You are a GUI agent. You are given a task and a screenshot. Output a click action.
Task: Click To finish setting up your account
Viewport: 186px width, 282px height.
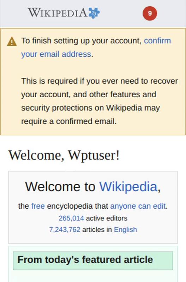click(82, 41)
